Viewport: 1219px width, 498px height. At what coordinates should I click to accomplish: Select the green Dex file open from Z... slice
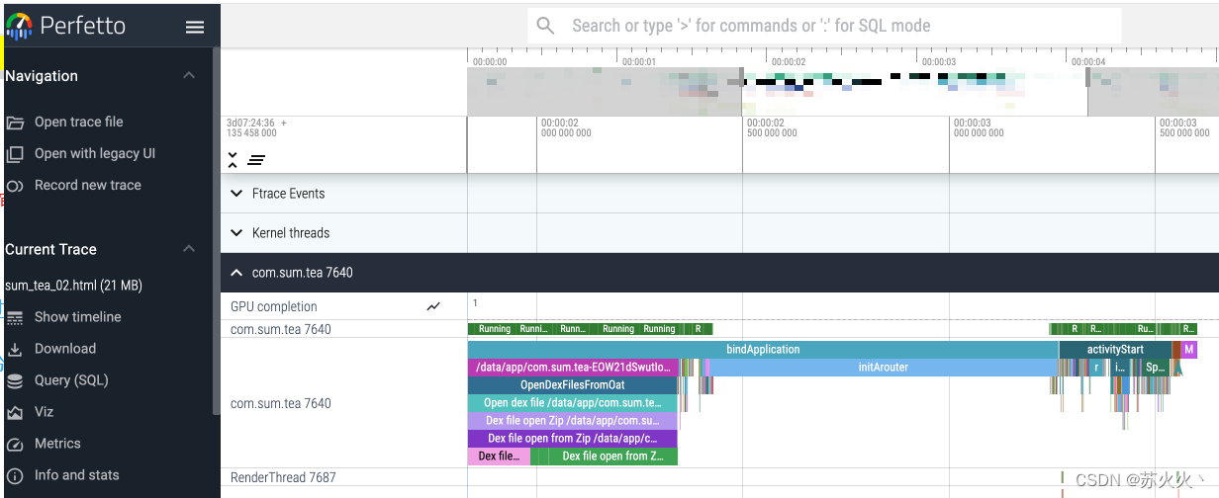pos(611,456)
